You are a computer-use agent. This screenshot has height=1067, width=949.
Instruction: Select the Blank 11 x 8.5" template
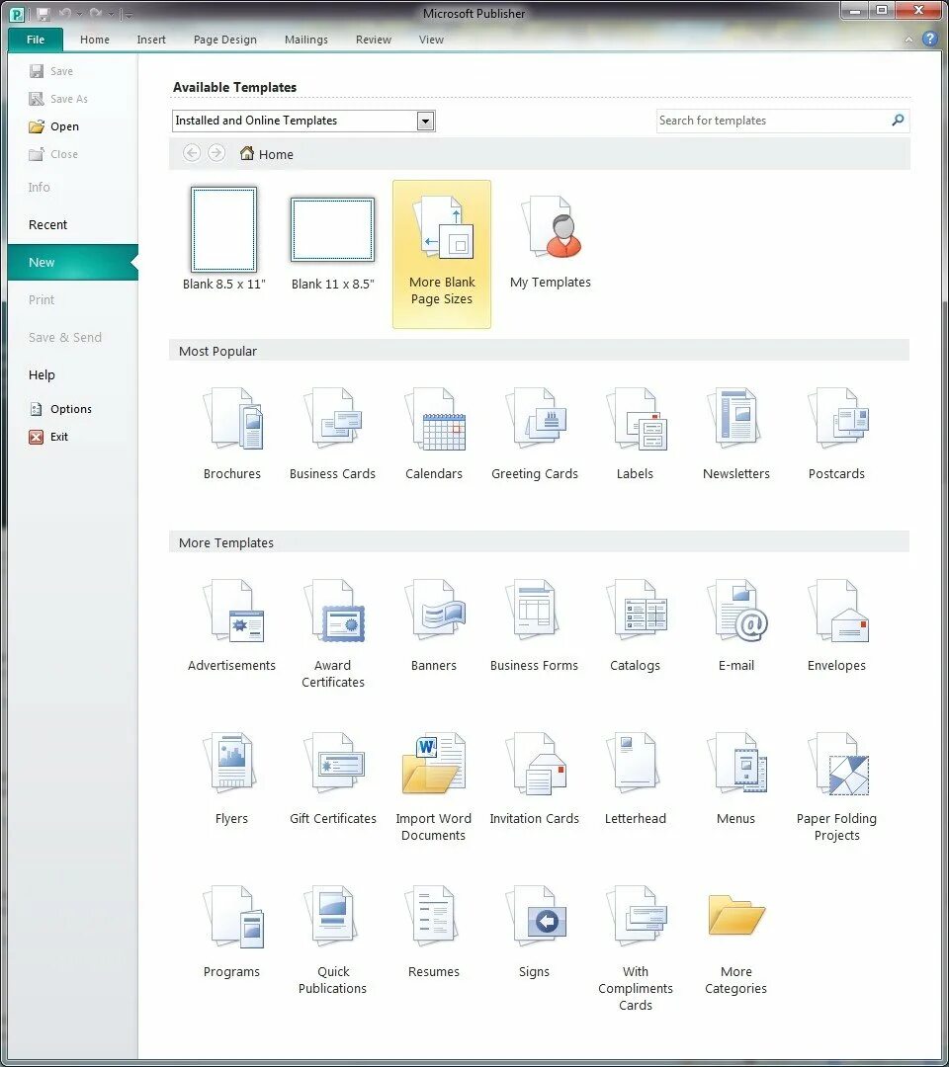[x=333, y=244]
